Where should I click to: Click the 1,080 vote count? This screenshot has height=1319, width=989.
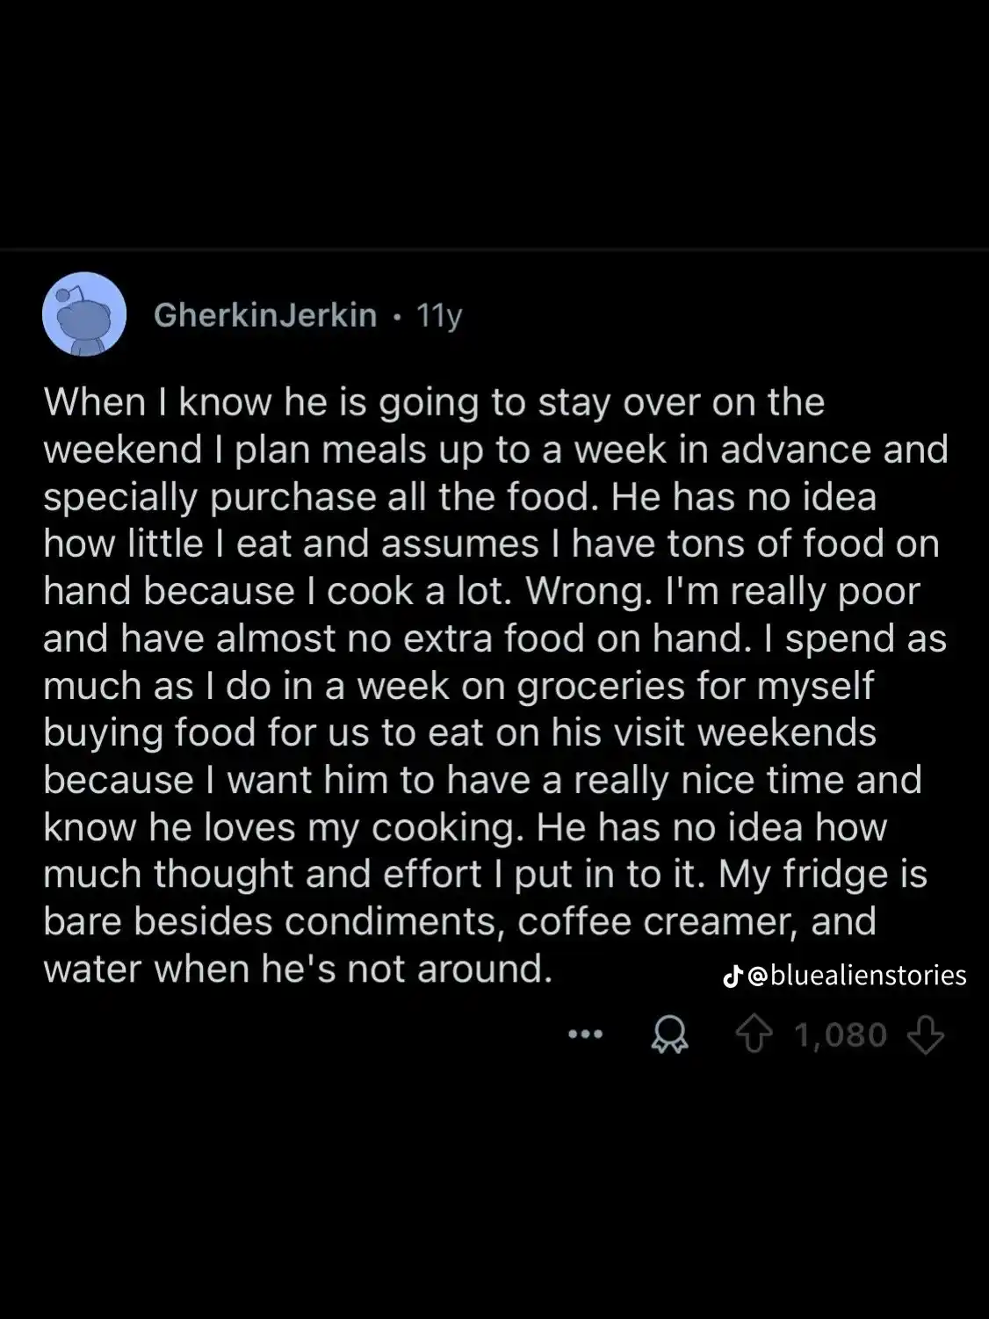pos(841,1036)
